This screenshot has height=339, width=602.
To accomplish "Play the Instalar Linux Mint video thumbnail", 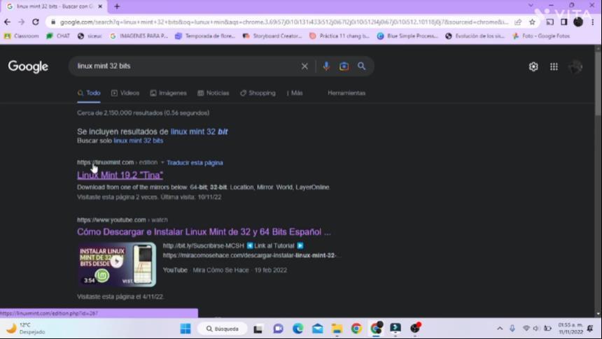I will [x=117, y=265].
